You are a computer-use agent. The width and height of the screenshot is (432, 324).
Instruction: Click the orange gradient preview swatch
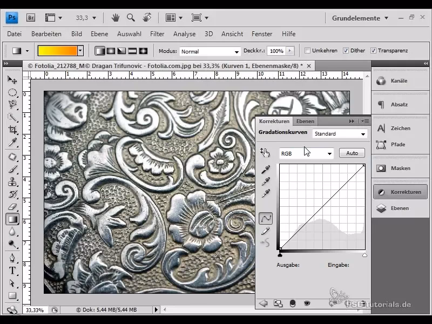point(58,51)
